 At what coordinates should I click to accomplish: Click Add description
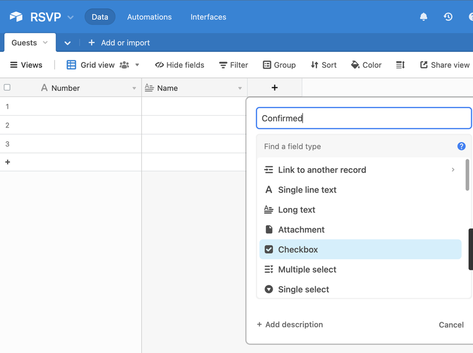tap(290, 325)
